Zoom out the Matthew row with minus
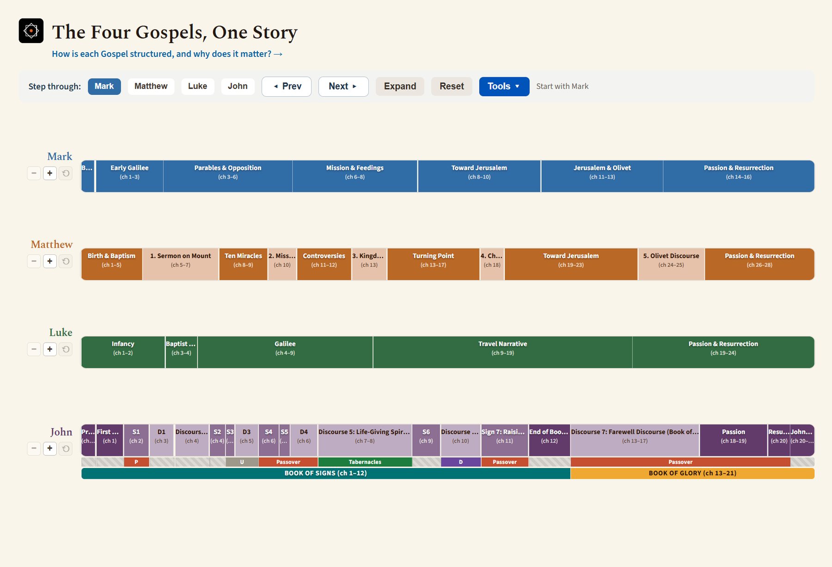The image size is (832, 567). (34, 261)
